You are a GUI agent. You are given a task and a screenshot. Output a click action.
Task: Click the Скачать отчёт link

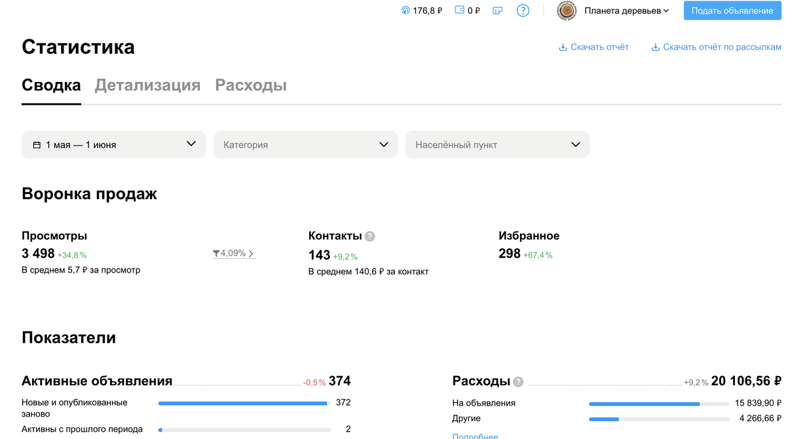[x=593, y=47]
